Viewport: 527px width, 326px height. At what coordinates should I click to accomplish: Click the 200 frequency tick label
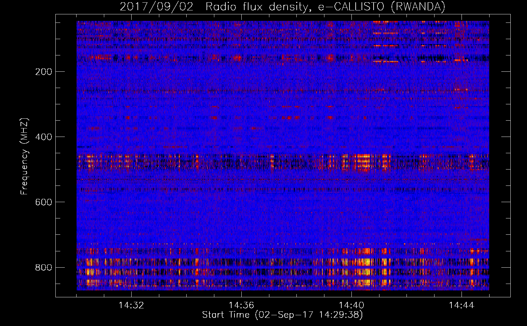[43, 72]
